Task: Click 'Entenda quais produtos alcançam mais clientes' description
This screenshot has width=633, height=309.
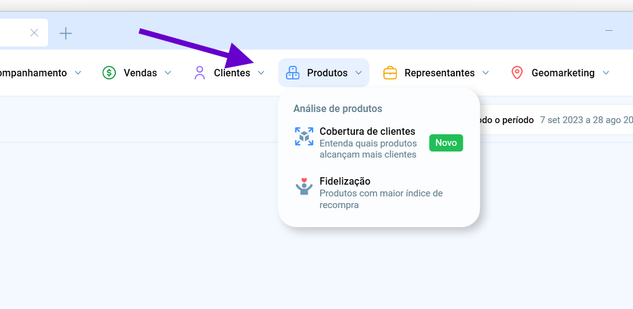Action: pos(368,149)
